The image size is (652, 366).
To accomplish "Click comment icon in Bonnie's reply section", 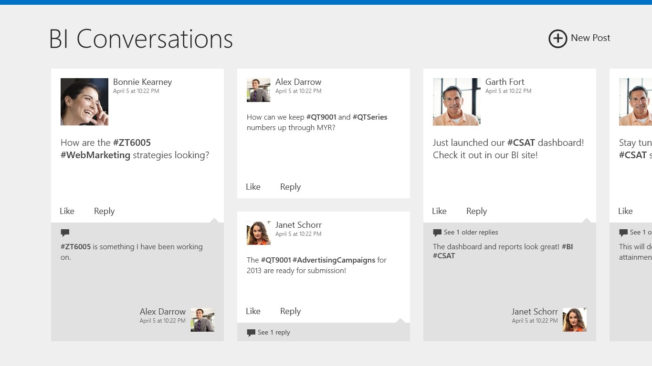I will coord(65,233).
